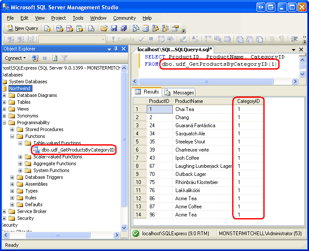This screenshot has width=309, height=251.
Task: Click the Refresh icon in Object Explorer
Action: tap(55, 58)
